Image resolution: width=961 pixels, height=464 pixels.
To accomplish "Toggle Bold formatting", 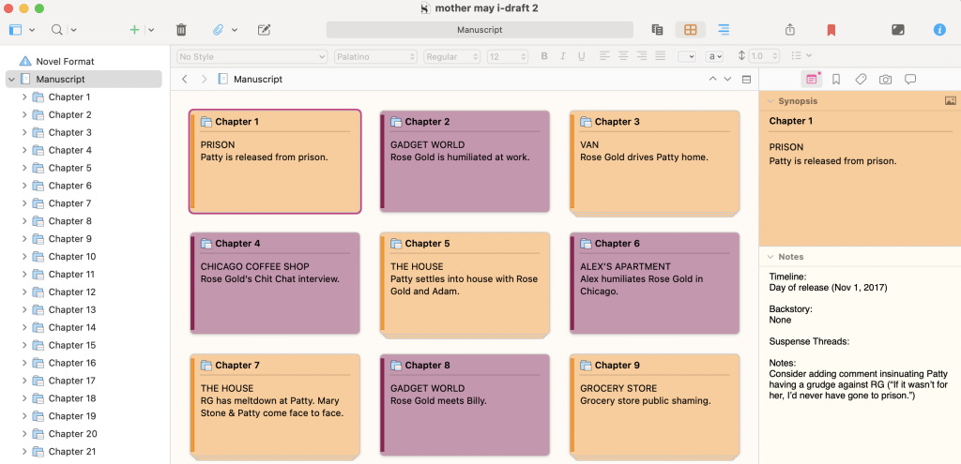I will 544,56.
